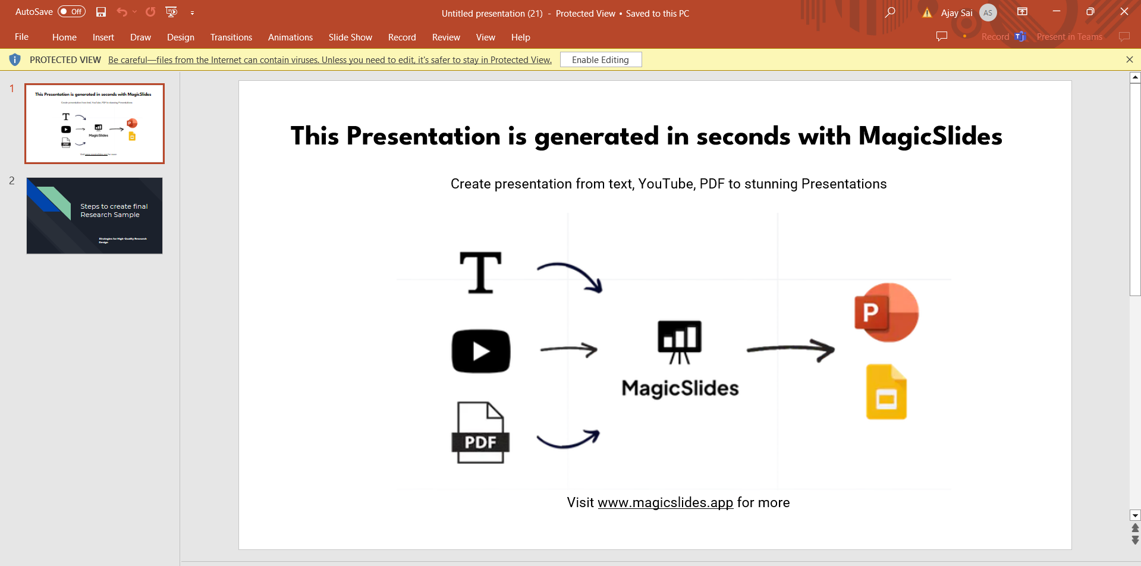Open the File menu
Viewport: 1141px width, 566px height.
point(22,37)
